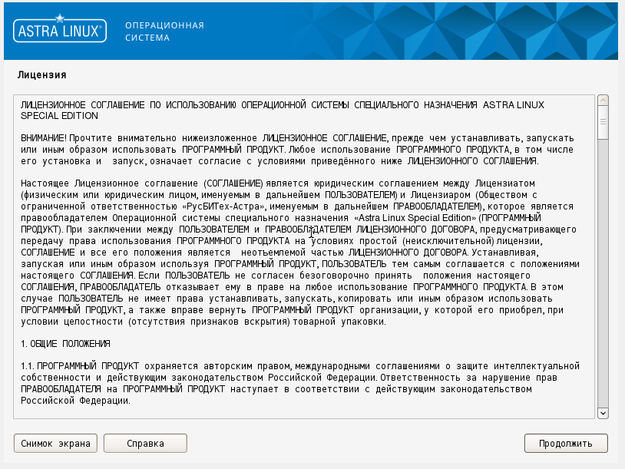The width and height of the screenshot is (625, 469).
Task: Click the text 'SPECIAL EDITION'
Action: (x=59, y=116)
